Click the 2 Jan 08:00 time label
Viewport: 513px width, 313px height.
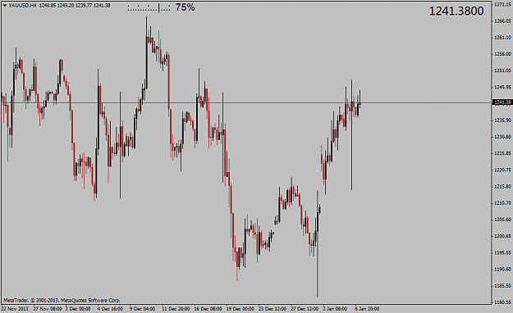[x=336, y=309]
